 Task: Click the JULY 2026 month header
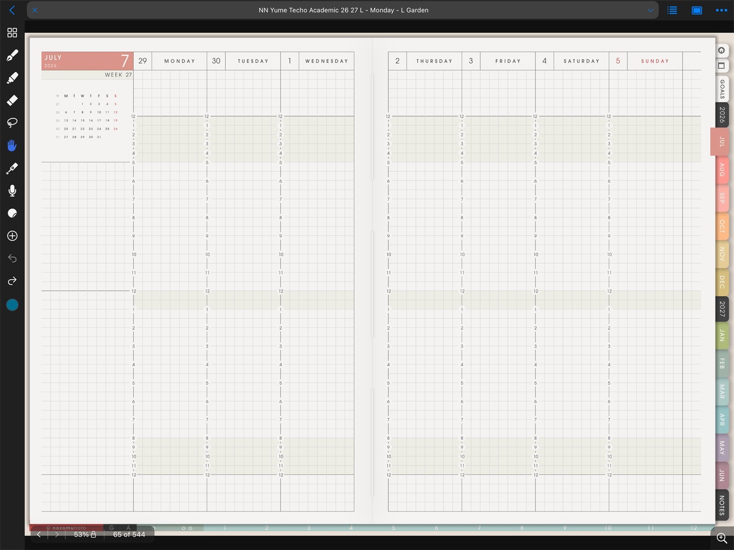pyautogui.click(x=87, y=61)
